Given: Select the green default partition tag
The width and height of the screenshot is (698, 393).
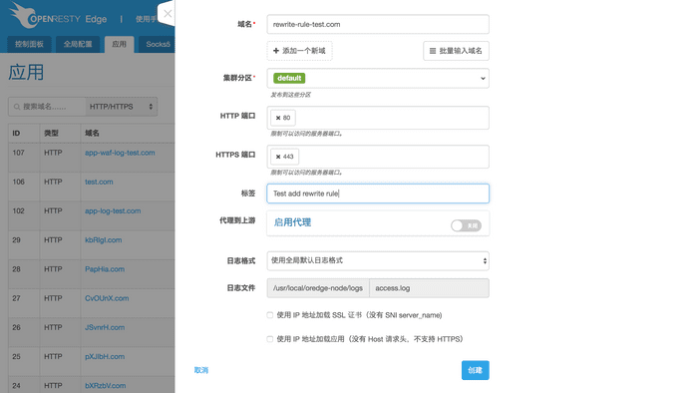Looking at the screenshot, I should (x=289, y=78).
